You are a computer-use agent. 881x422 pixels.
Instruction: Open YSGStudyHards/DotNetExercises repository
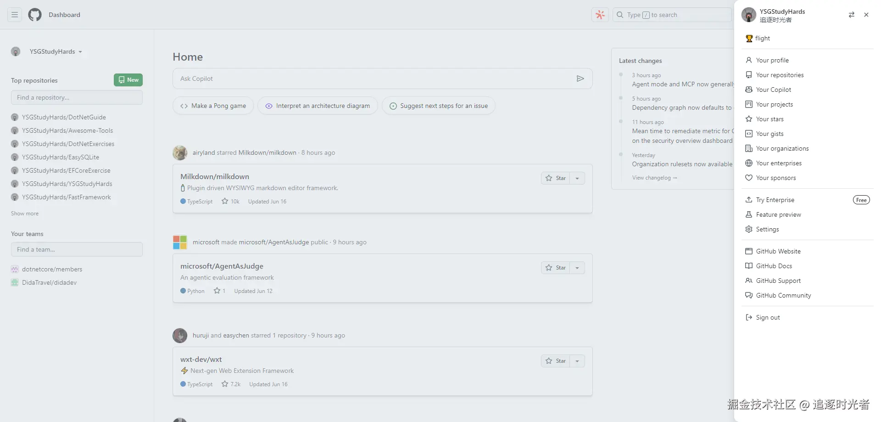[68, 144]
